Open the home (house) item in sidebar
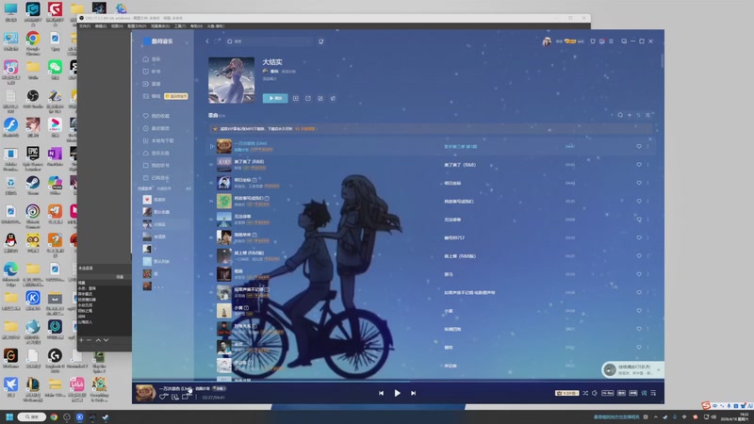The width and height of the screenshot is (754, 424). pyautogui.click(x=151, y=59)
